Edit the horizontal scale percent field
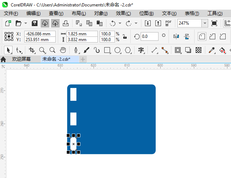This screenshot has height=178, width=231. coord(107,34)
